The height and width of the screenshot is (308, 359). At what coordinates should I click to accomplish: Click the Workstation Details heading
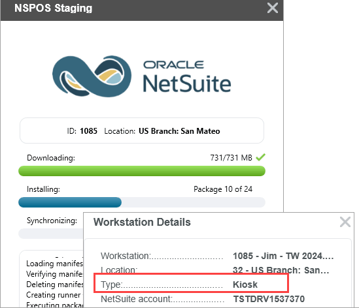pyautogui.click(x=142, y=222)
